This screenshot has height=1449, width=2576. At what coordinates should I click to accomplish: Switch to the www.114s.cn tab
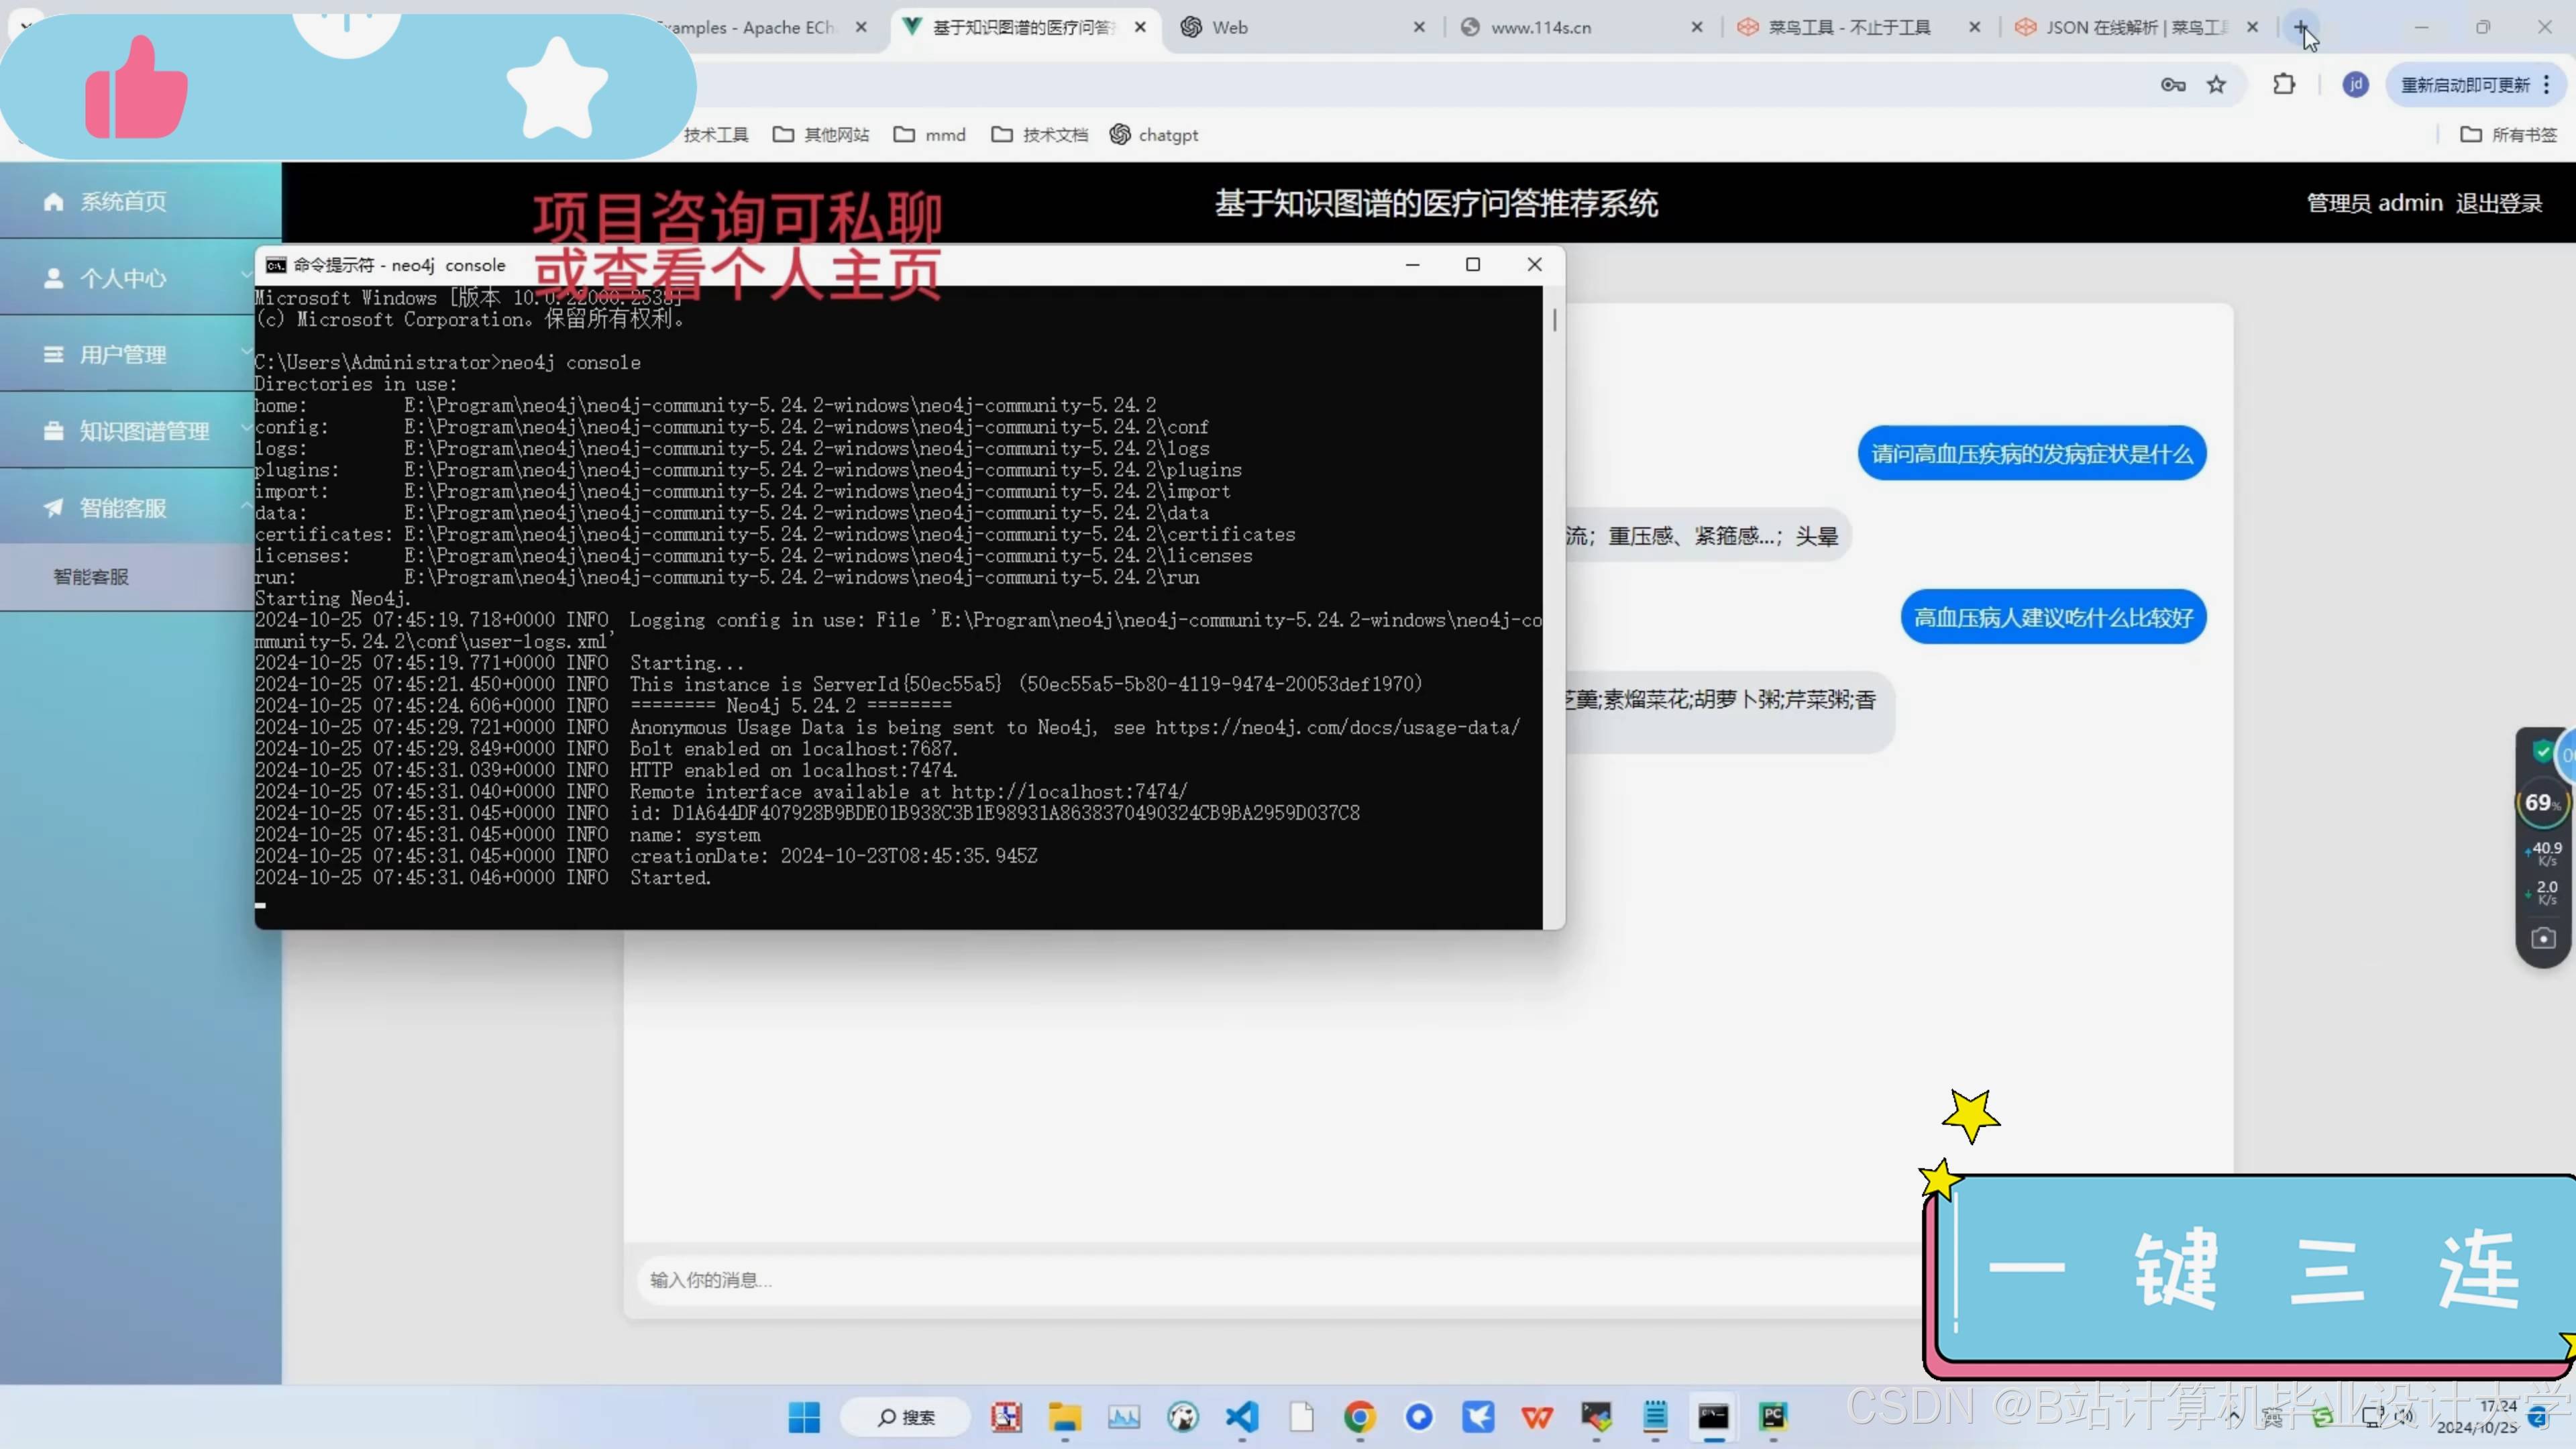pos(1580,27)
